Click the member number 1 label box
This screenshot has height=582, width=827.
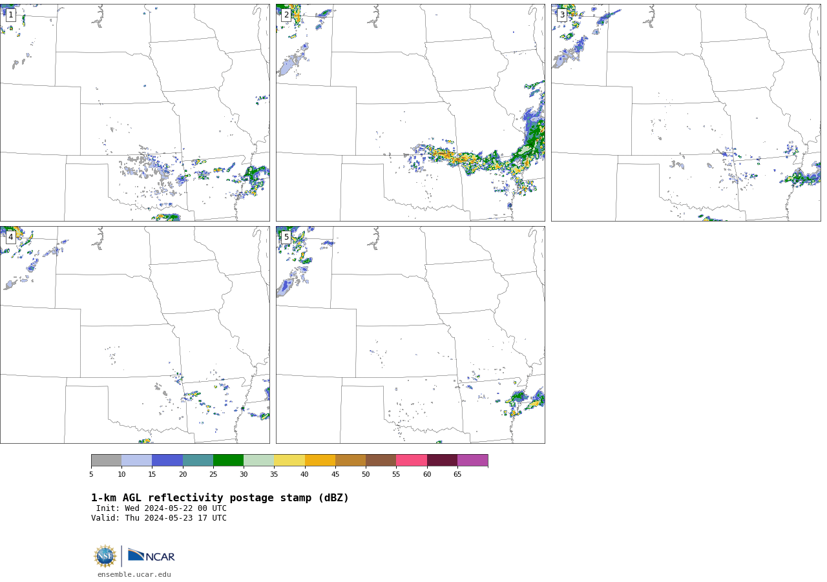pos(10,15)
